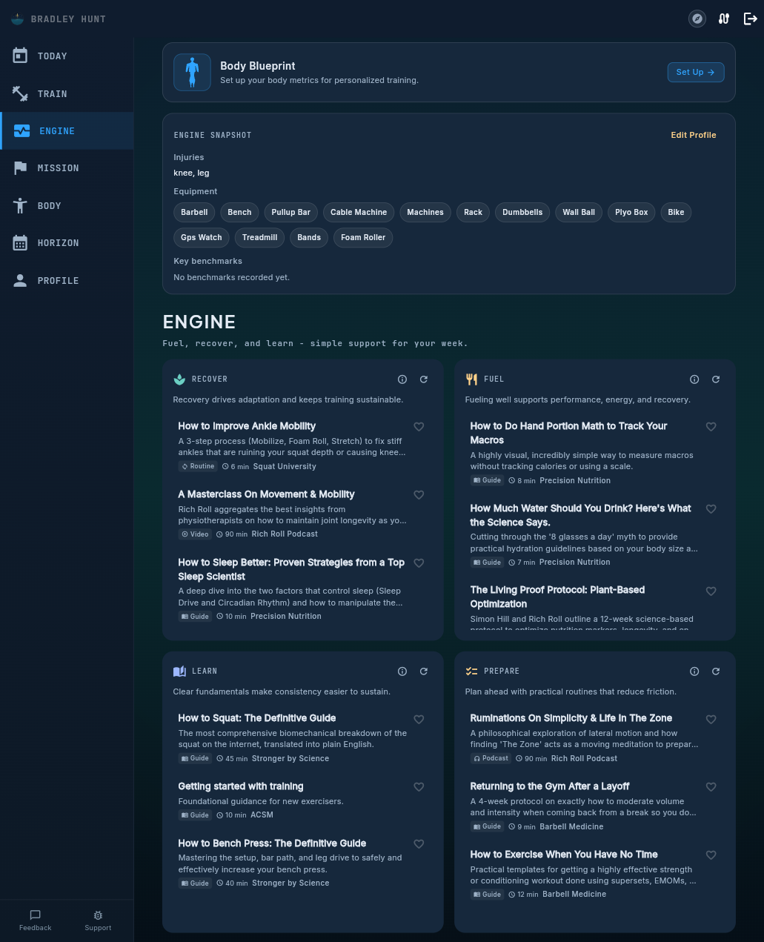Select the Cable Machine equipment chip
Screen dimensions: 764x942
[359, 213]
